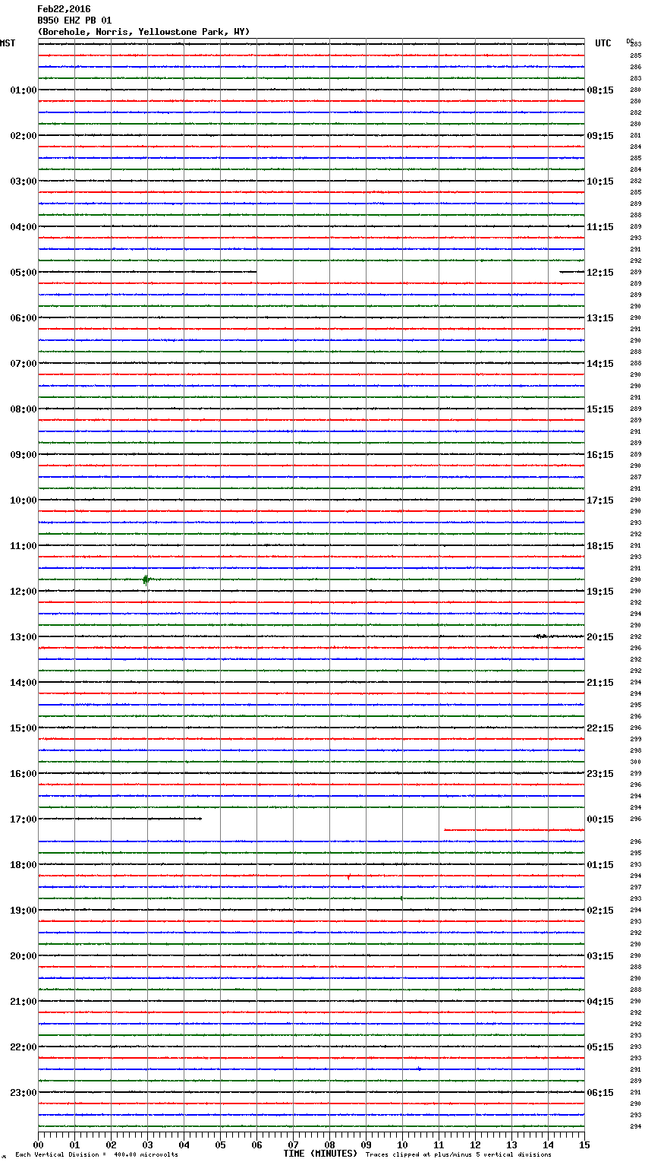Click the 16:15 UTC time label
The width and height of the screenshot is (645, 1165).
[x=600, y=455]
